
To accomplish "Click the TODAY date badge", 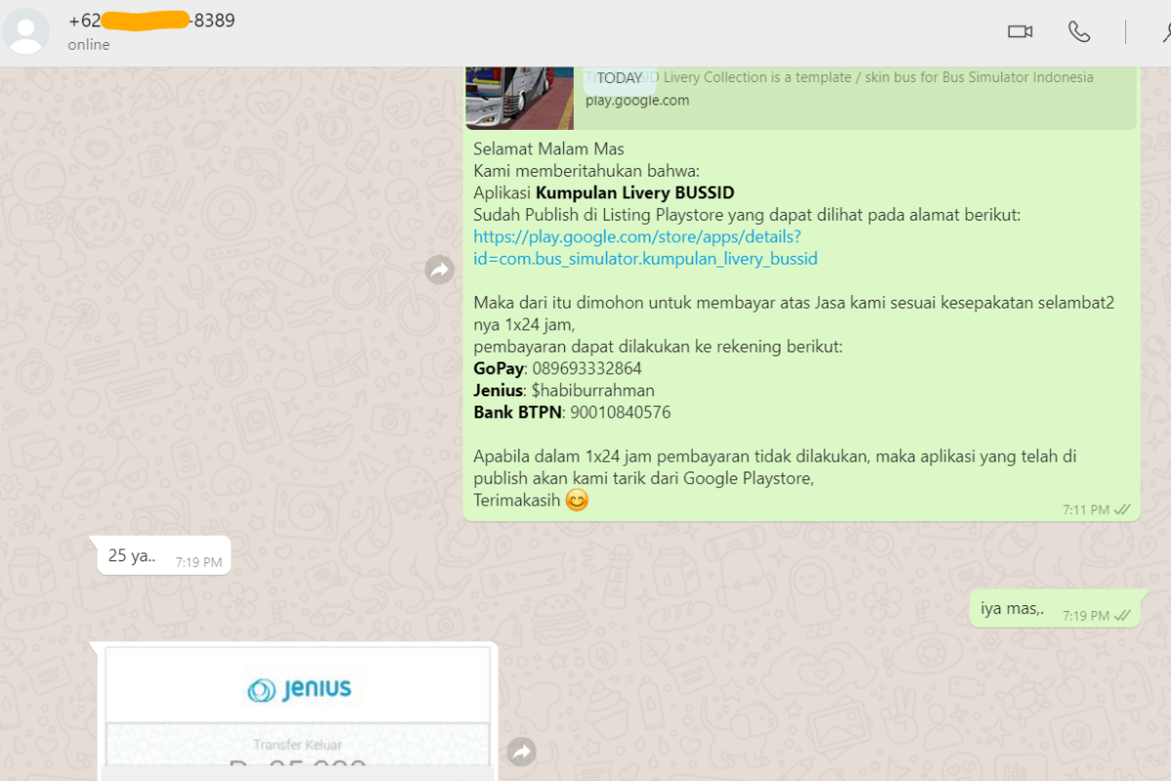I will 620,78.
